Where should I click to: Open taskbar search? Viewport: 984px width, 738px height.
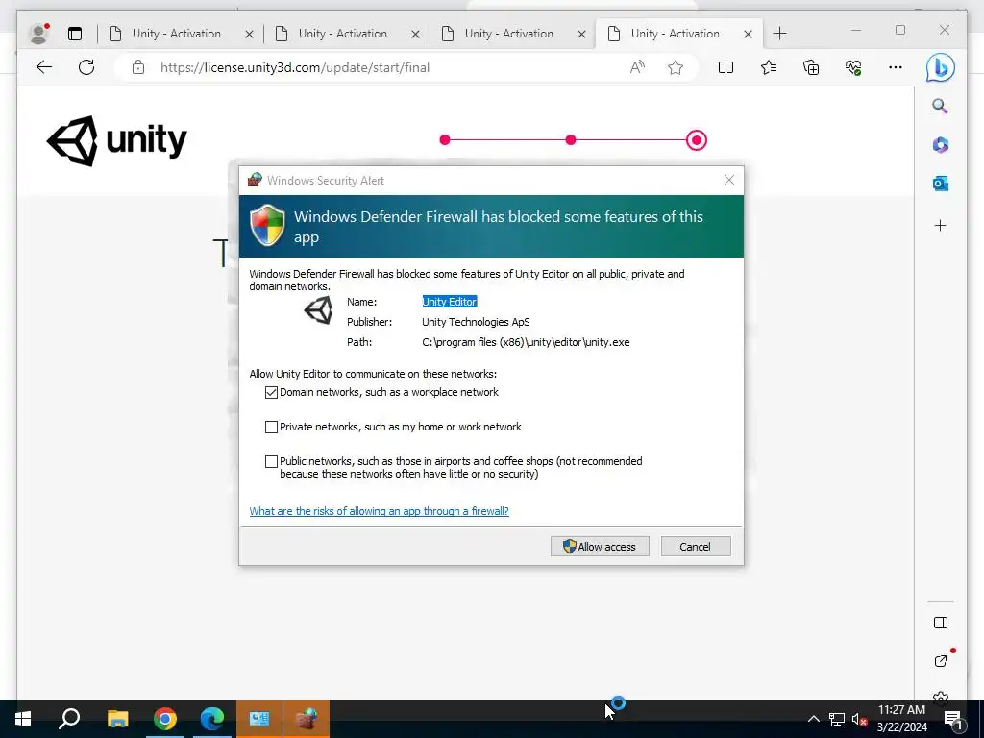click(69, 719)
